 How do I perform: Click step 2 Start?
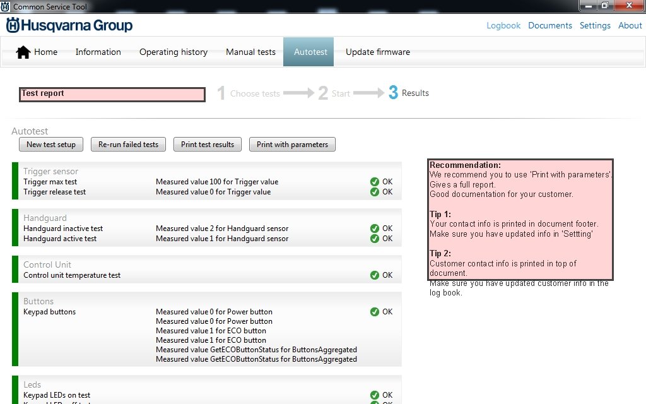tap(334, 93)
